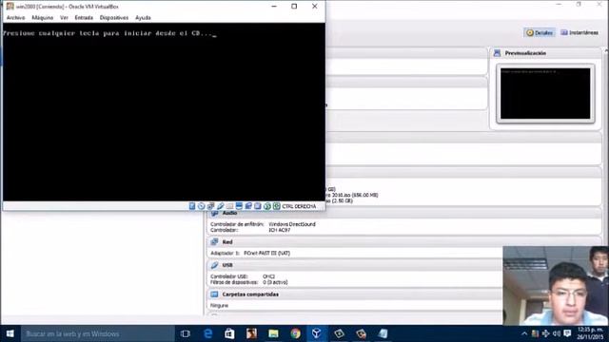Click the CTRL DERECHA host key label
The image size is (609, 342).
click(x=299, y=207)
